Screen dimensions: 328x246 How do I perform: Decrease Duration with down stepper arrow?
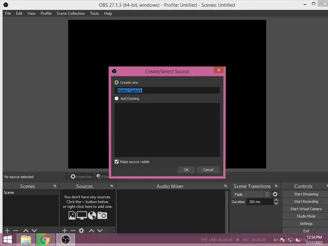[x=276, y=203]
